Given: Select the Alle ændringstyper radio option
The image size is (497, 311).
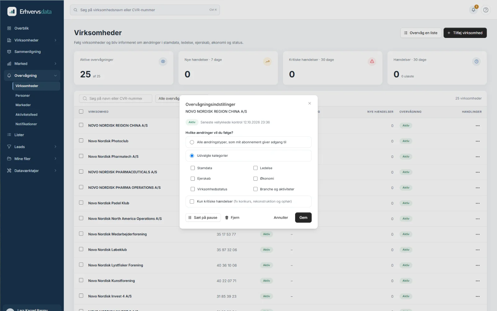Looking at the screenshot, I should point(192,142).
